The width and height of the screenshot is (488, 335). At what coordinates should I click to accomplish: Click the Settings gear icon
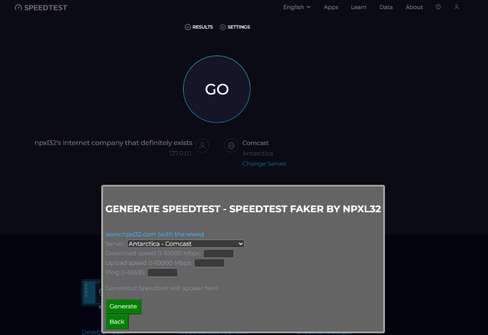[223, 27]
